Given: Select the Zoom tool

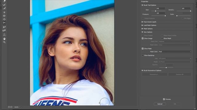Looking at the screenshot, I should tap(4, 42).
